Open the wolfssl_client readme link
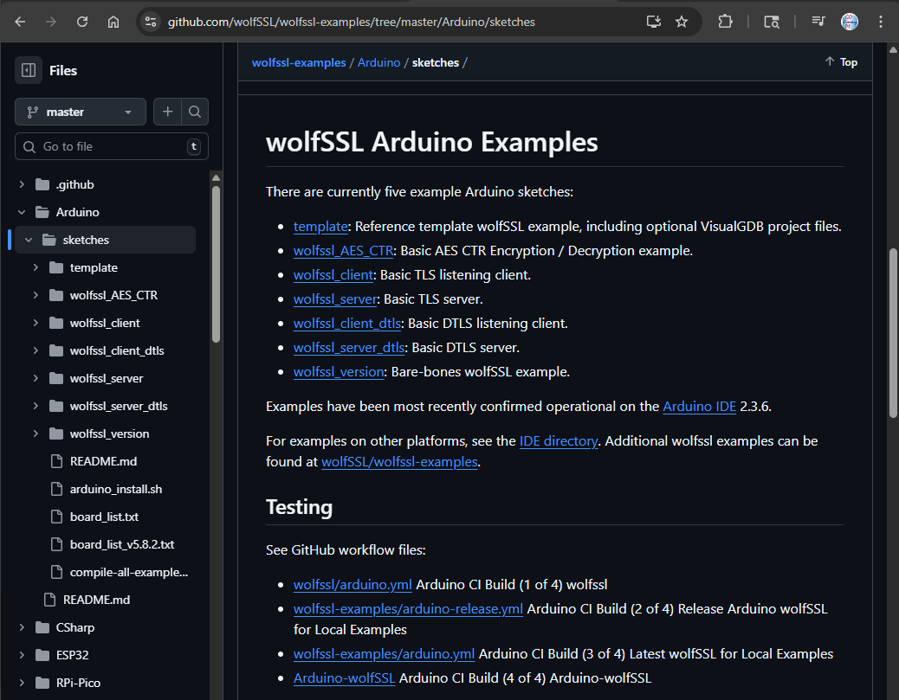Image resolution: width=899 pixels, height=700 pixels. click(x=333, y=275)
